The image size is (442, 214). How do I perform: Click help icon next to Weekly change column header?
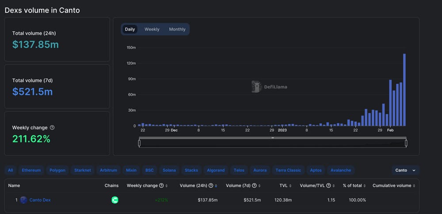pos(161,186)
